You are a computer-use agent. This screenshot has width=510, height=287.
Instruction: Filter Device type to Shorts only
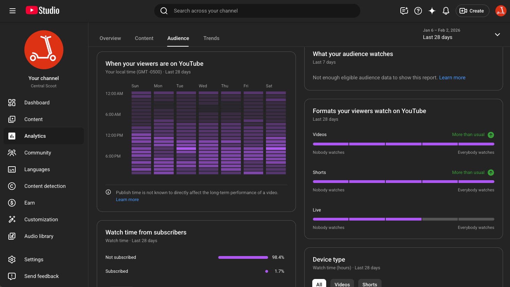(370, 284)
